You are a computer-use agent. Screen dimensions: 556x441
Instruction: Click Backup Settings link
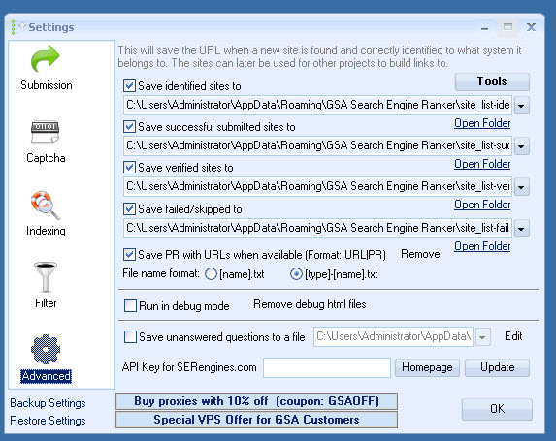[x=48, y=403]
